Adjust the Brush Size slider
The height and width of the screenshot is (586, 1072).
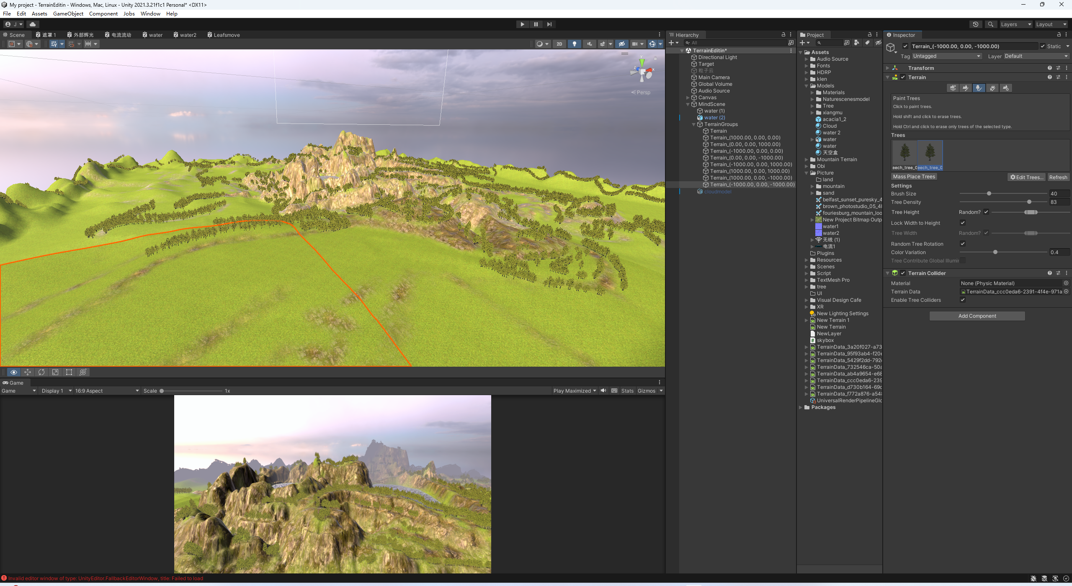989,193
